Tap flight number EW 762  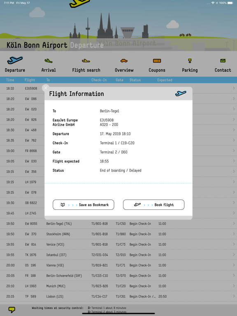coord(30,140)
